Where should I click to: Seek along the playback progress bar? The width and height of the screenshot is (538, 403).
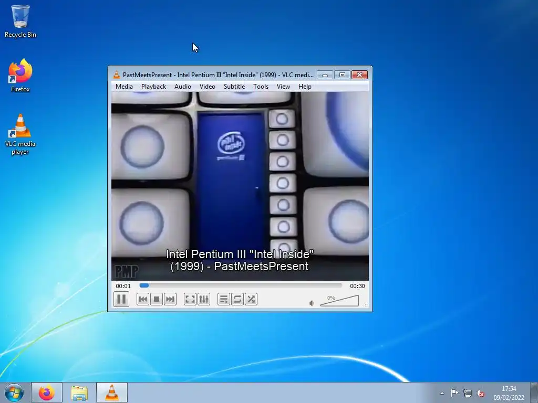[241, 285]
